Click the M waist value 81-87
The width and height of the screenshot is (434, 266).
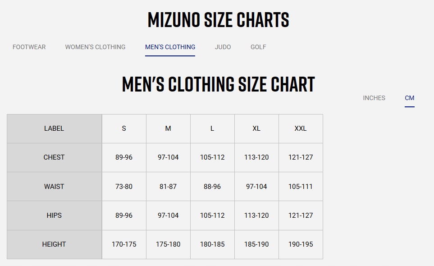pos(168,186)
